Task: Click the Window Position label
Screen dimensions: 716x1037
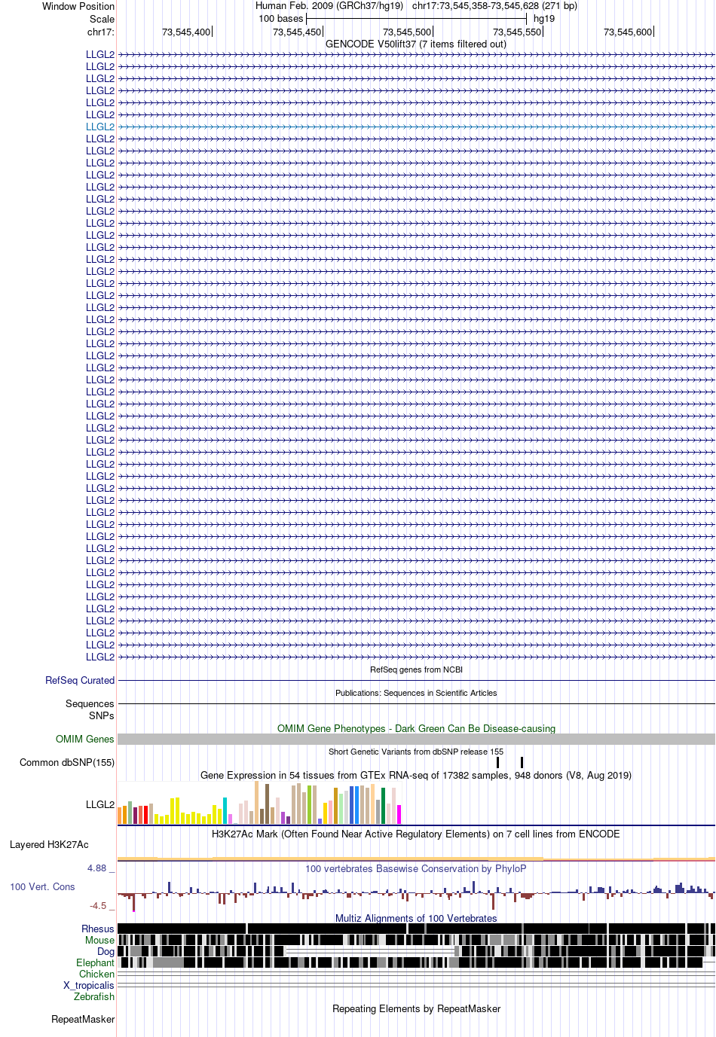Action: (x=78, y=6)
